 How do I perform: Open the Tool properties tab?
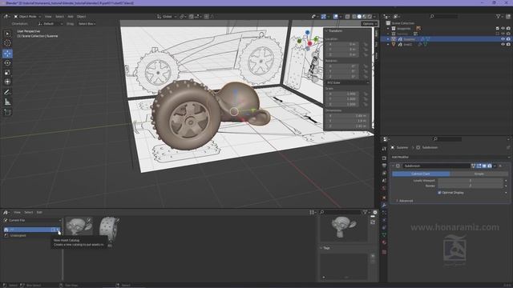click(x=384, y=150)
